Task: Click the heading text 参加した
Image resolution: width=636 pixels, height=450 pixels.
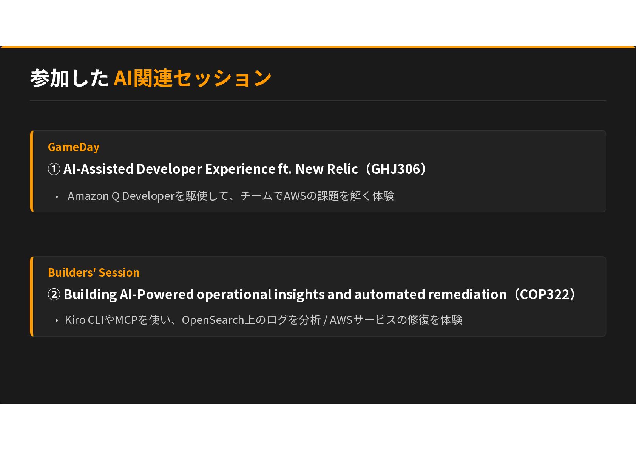Action: click(x=69, y=78)
